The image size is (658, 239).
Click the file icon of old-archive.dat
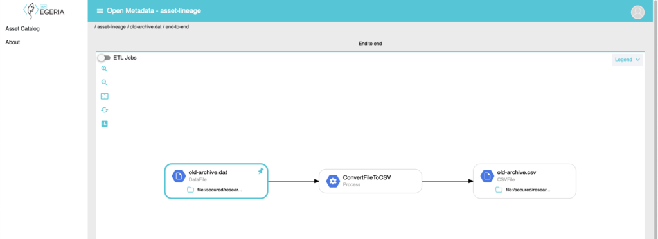click(x=179, y=176)
